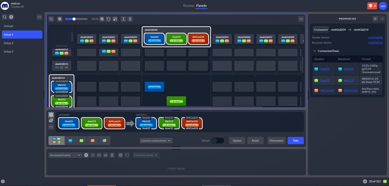Click the queue undo icon
The height and width of the screenshot is (186, 389).
[127, 155]
